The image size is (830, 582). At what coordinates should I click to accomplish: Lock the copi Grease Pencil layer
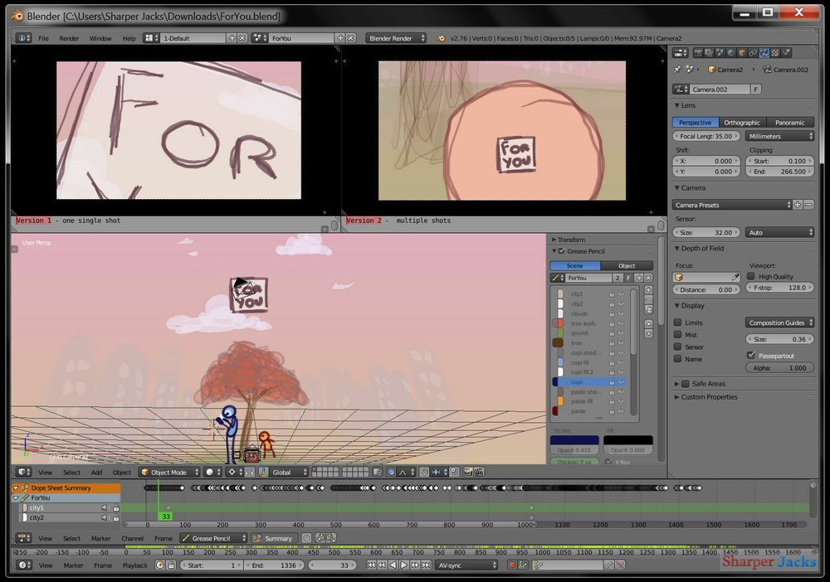tap(613, 381)
